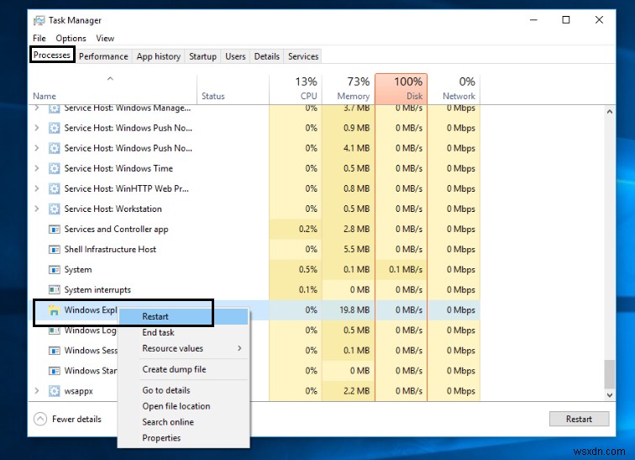Click the 0.1 MB/s disk value

406,269
